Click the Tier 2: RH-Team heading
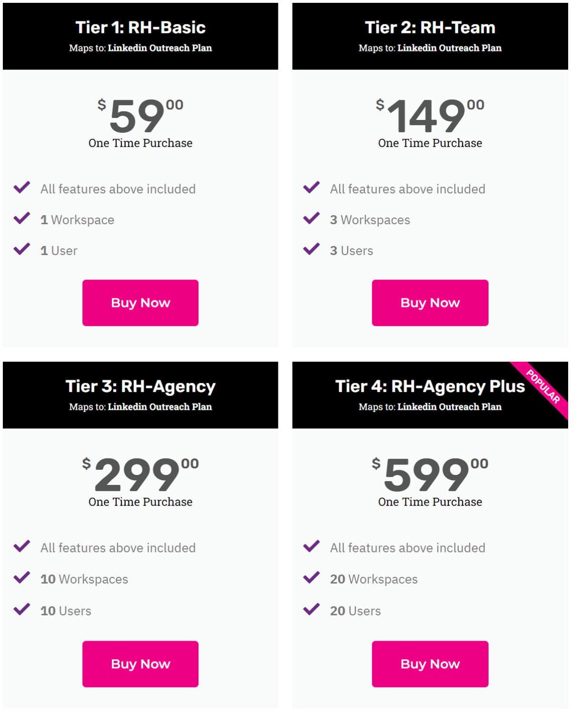This screenshot has height=712, width=571. (x=430, y=28)
